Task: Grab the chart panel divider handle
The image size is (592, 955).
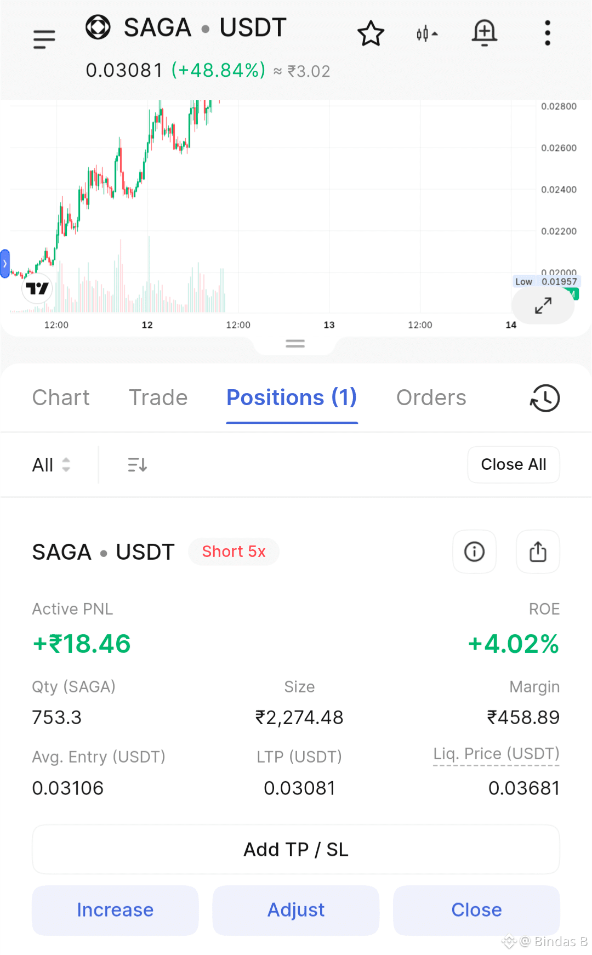Action: tap(295, 344)
